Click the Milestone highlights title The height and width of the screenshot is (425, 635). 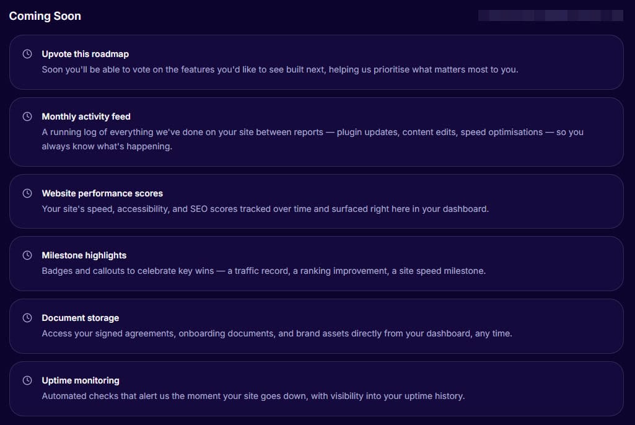84,255
